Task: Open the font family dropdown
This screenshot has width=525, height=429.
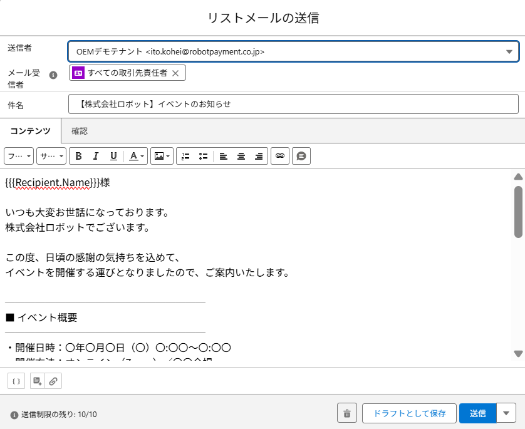Action: (19, 156)
